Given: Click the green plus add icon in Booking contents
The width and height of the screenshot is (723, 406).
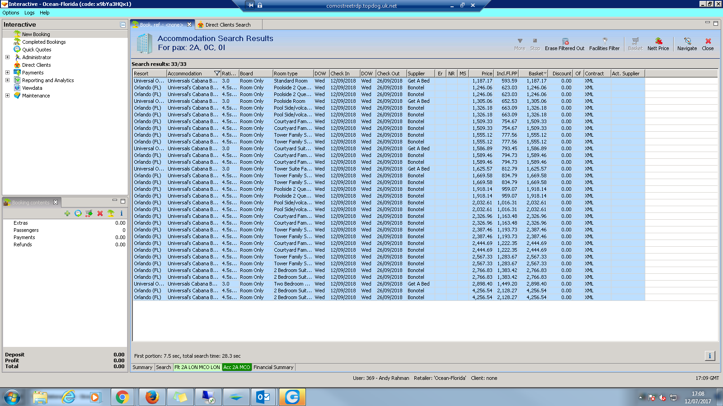Looking at the screenshot, I should tap(67, 213).
